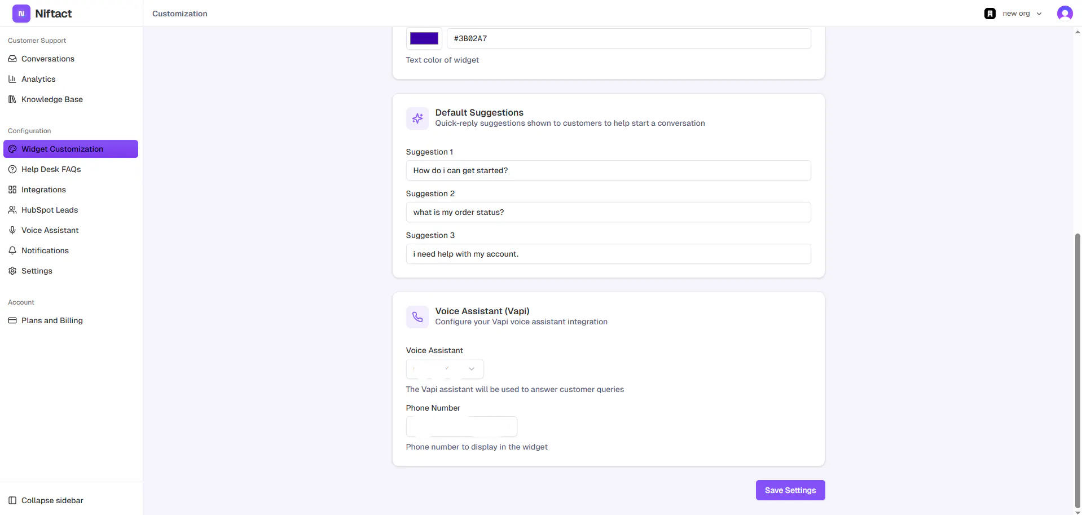This screenshot has height=515, width=1082.
Task: Click 'Phone number to display in the widget' text
Action: pos(477,447)
